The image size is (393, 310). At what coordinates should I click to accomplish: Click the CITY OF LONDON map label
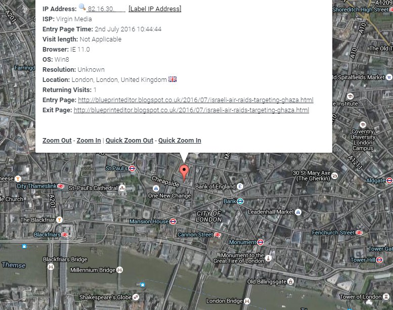(x=209, y=216)
